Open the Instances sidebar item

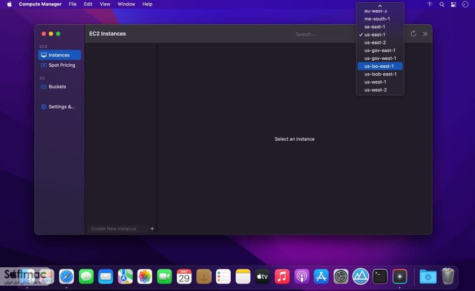point(59,55)
